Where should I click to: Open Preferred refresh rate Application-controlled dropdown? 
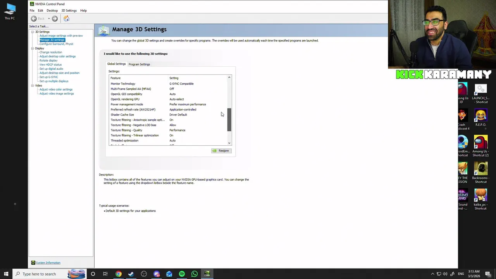click(x=183, y=110)
